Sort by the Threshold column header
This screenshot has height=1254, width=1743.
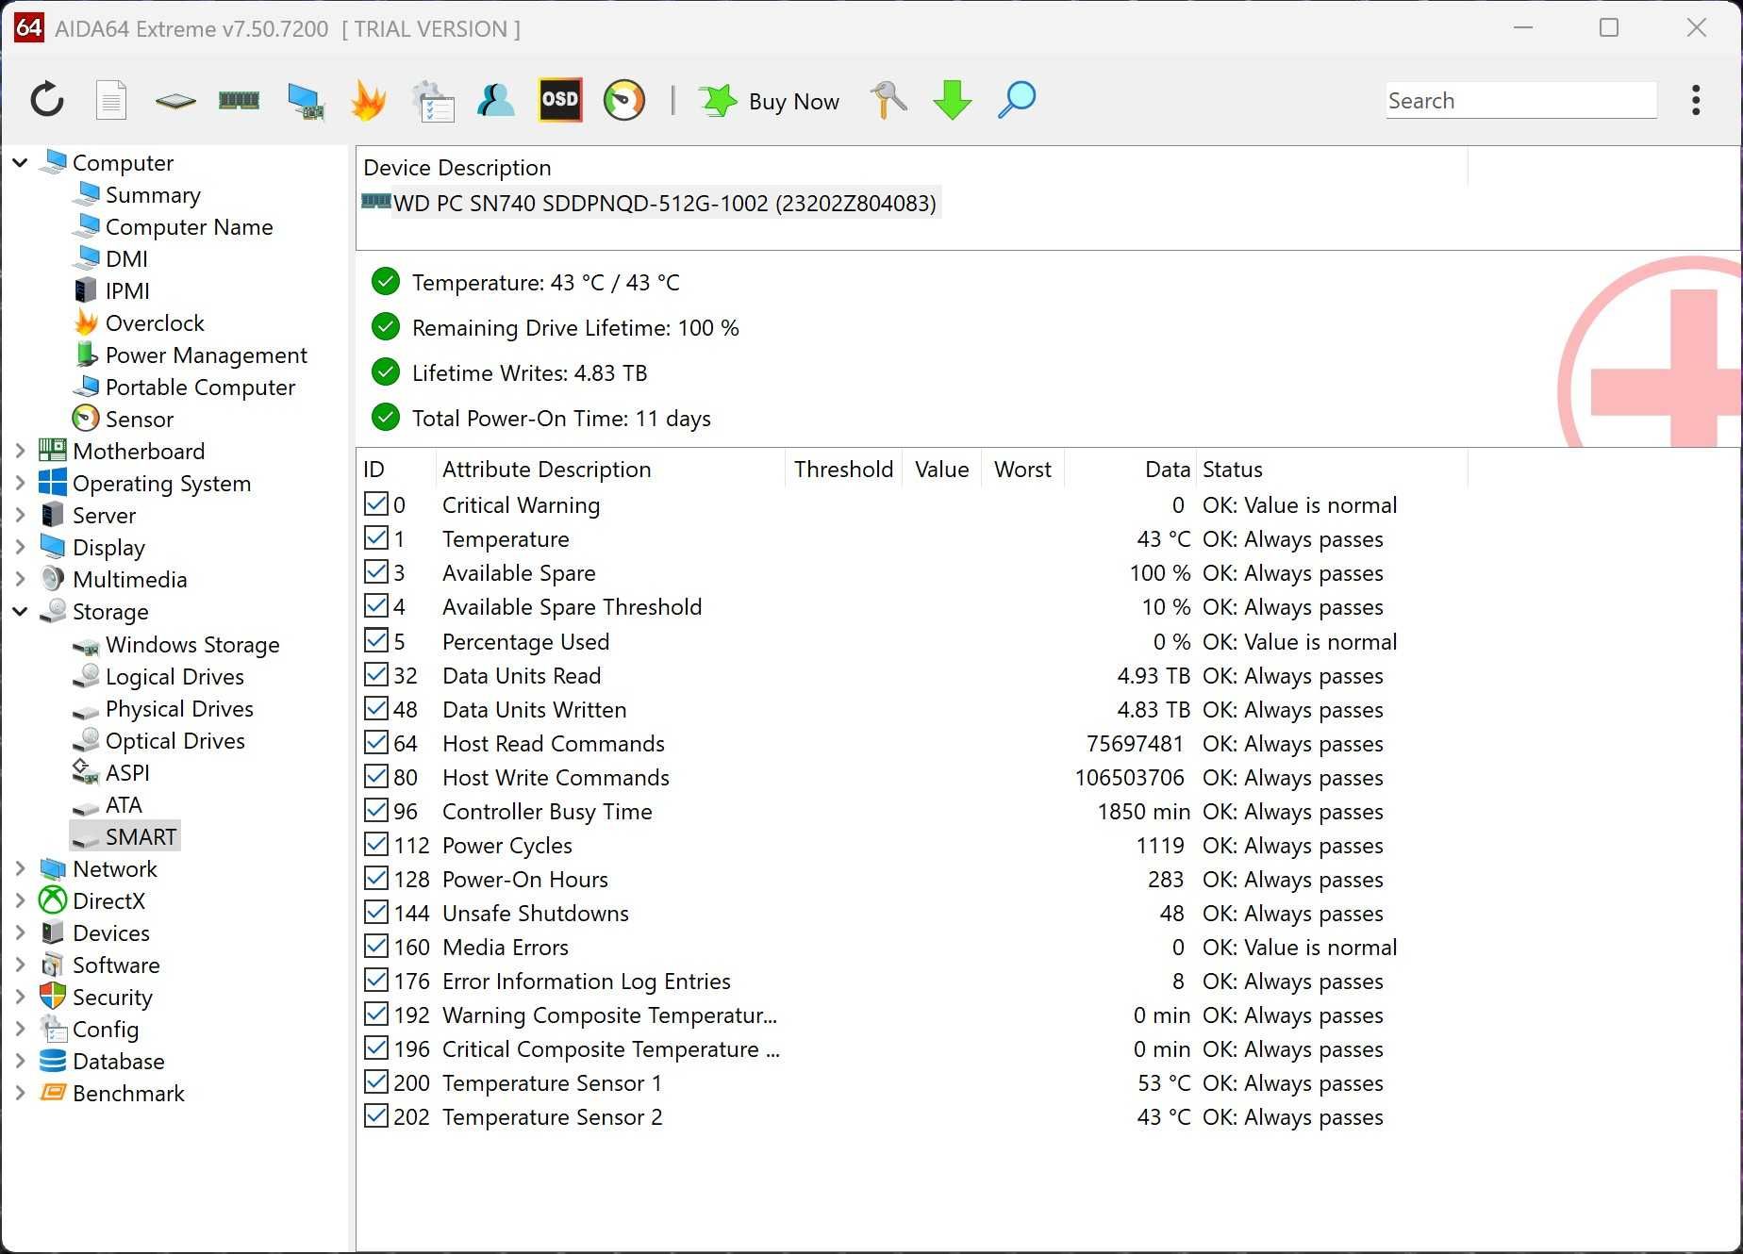pos(843,469)
